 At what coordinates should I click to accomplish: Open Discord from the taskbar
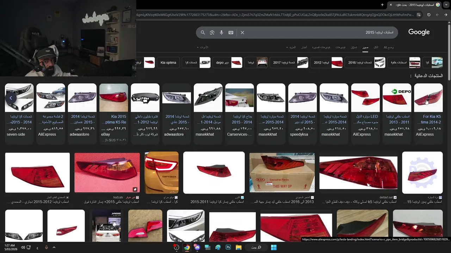pyautogui.click(x=197, y=247)
